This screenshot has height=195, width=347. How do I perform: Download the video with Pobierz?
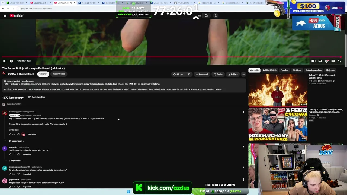[233, 74]
